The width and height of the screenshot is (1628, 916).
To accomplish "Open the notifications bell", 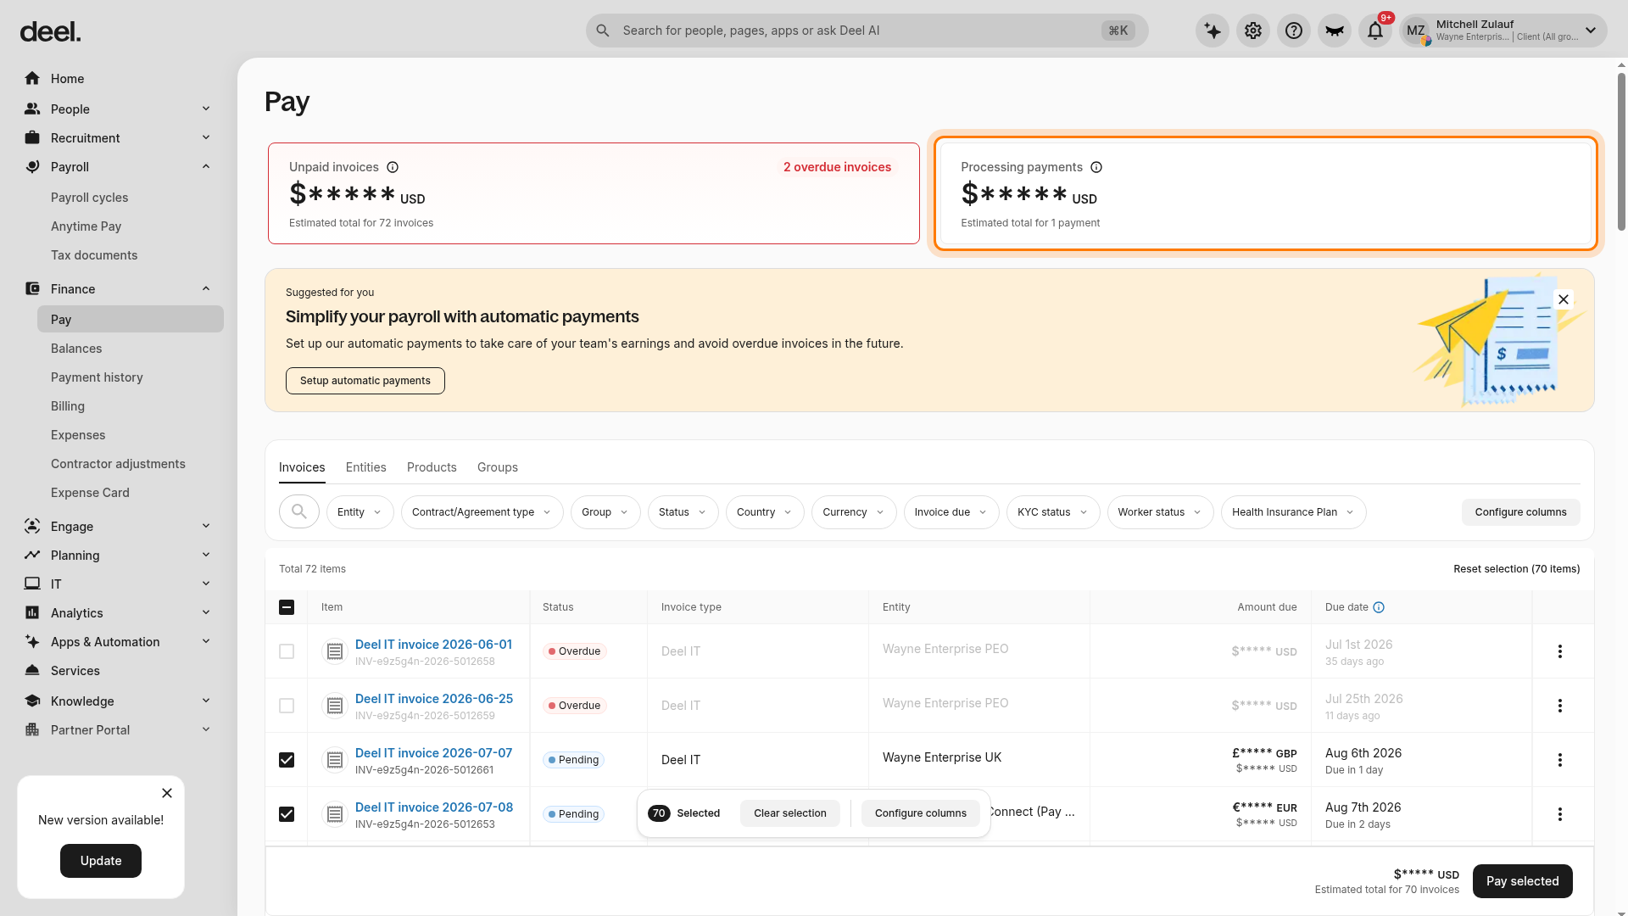I will pyautogui.click(x=1375, y=31).
